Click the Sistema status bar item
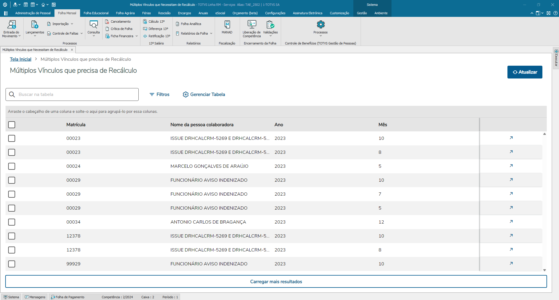Image resolution: width=559 pixels, height=300 pixels. (x=12, y=297)
